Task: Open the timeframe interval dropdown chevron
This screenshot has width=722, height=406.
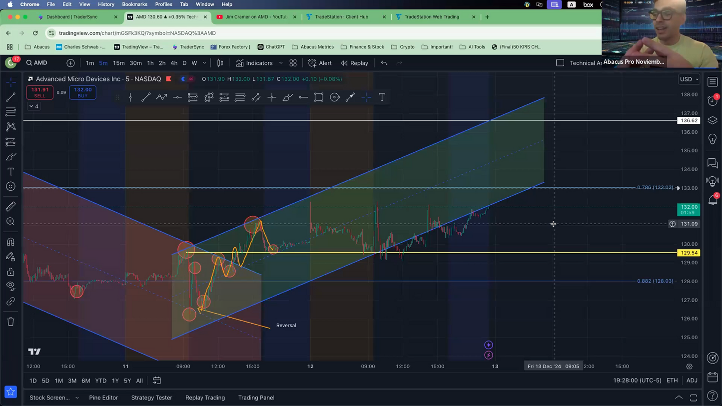Action: [205, 63]
